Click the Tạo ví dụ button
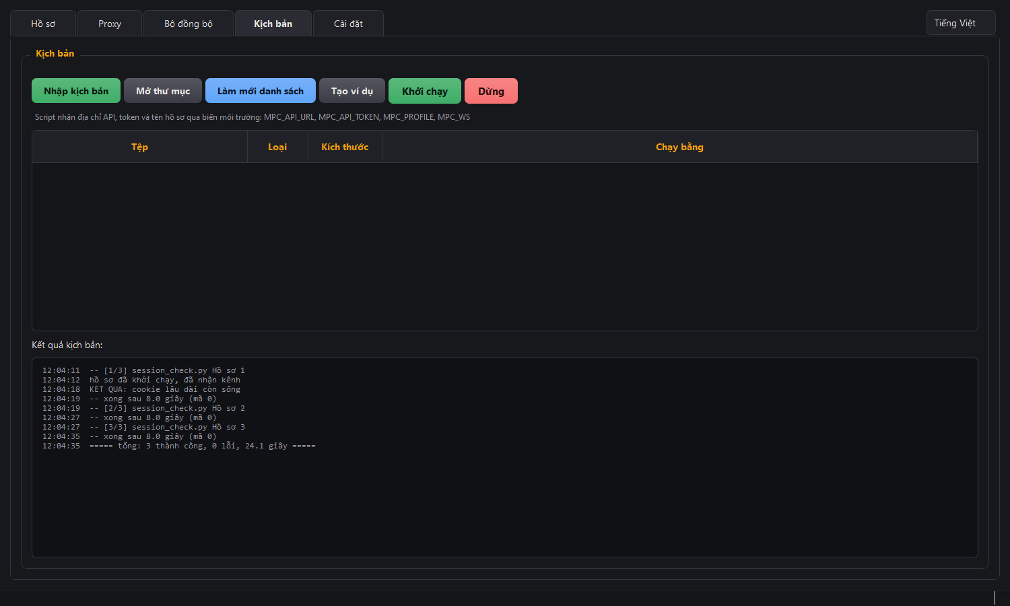This screenshot has width=1010, height=606. pyautogui.click(x=352, y=91)
